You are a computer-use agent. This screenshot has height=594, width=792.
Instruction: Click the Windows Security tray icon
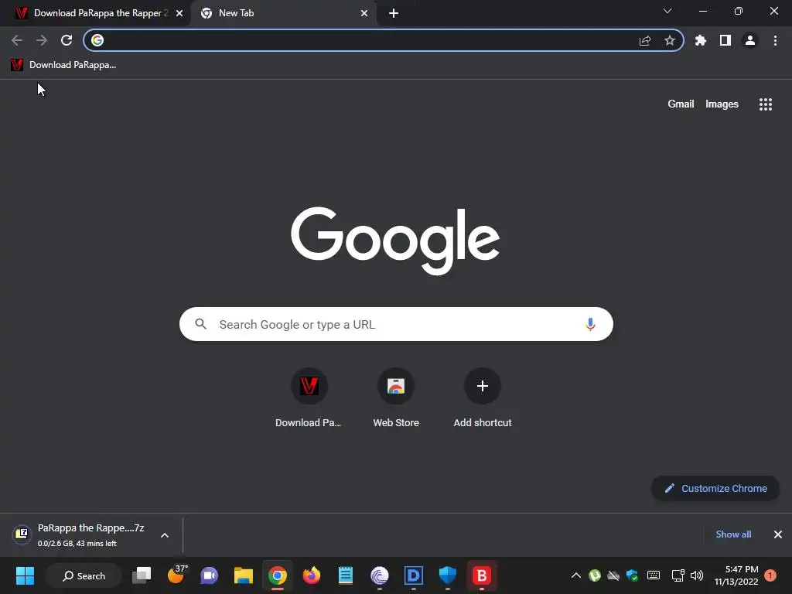click(632, 575)
